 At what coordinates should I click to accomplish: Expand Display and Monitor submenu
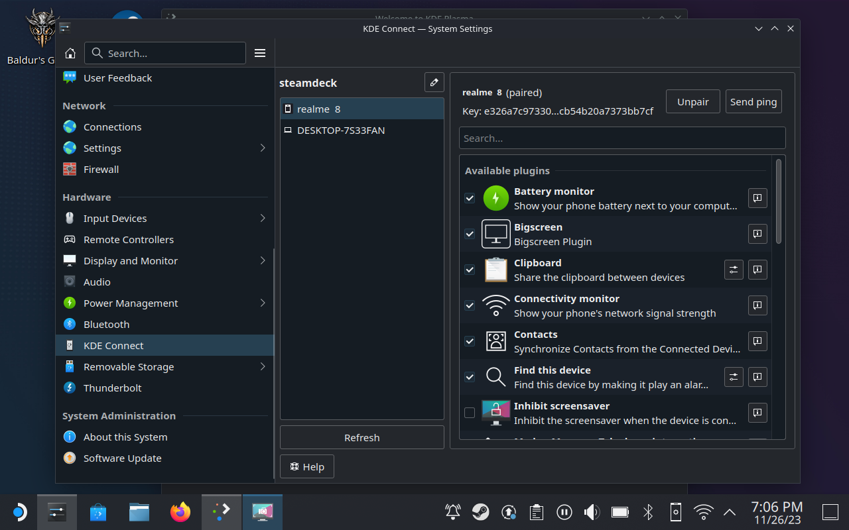click(x=263, y=261)
